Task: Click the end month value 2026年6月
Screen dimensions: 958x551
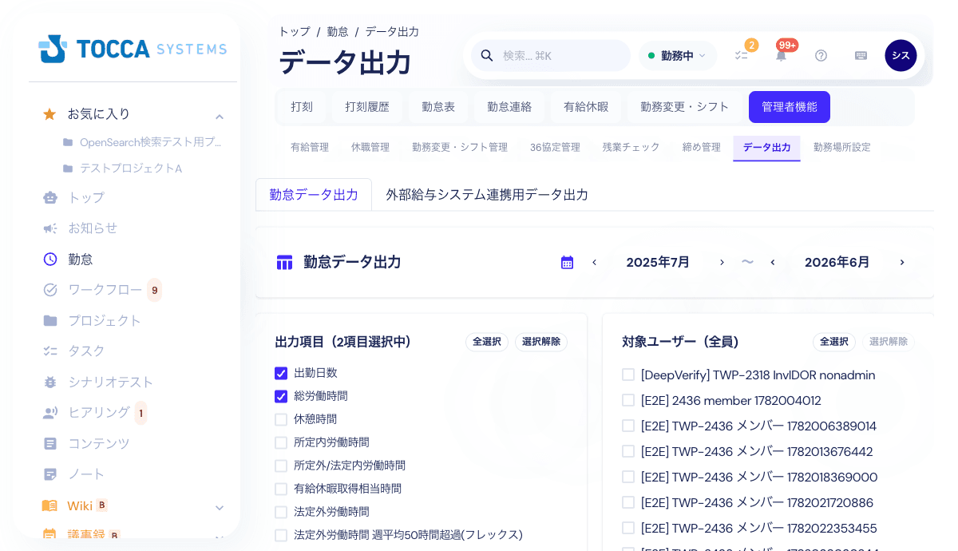Action: (x=837, y=262)
